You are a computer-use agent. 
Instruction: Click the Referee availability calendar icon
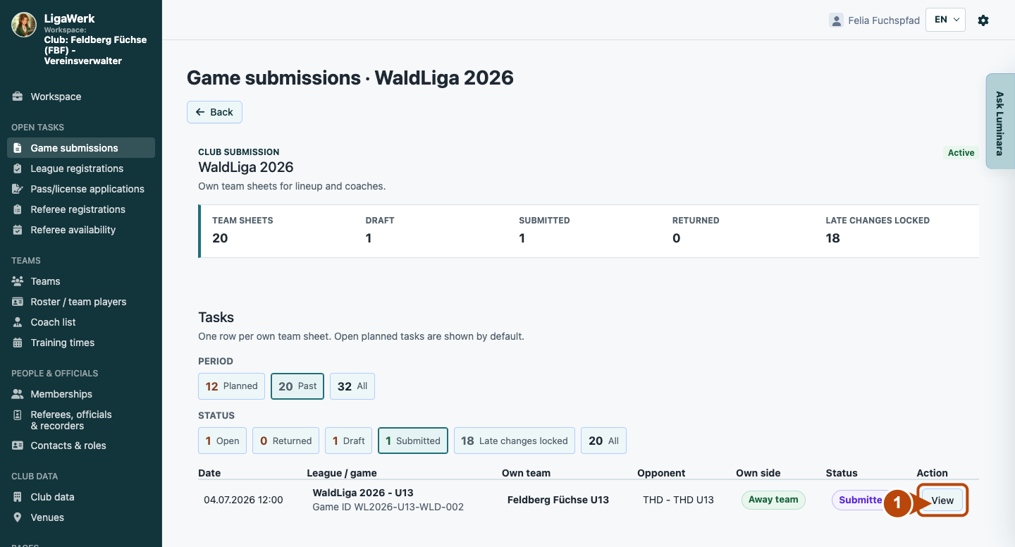point(18,230)
